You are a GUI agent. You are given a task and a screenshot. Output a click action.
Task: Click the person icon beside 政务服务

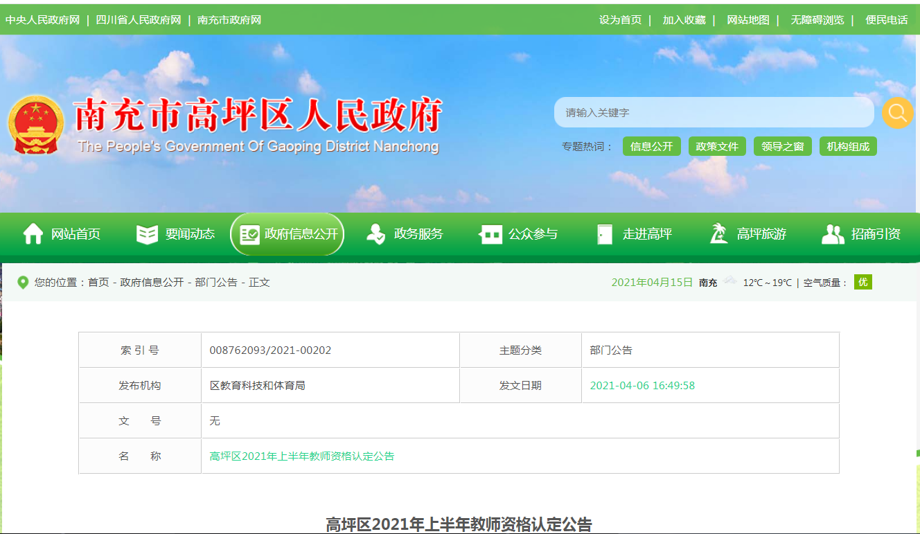point(375,234)
